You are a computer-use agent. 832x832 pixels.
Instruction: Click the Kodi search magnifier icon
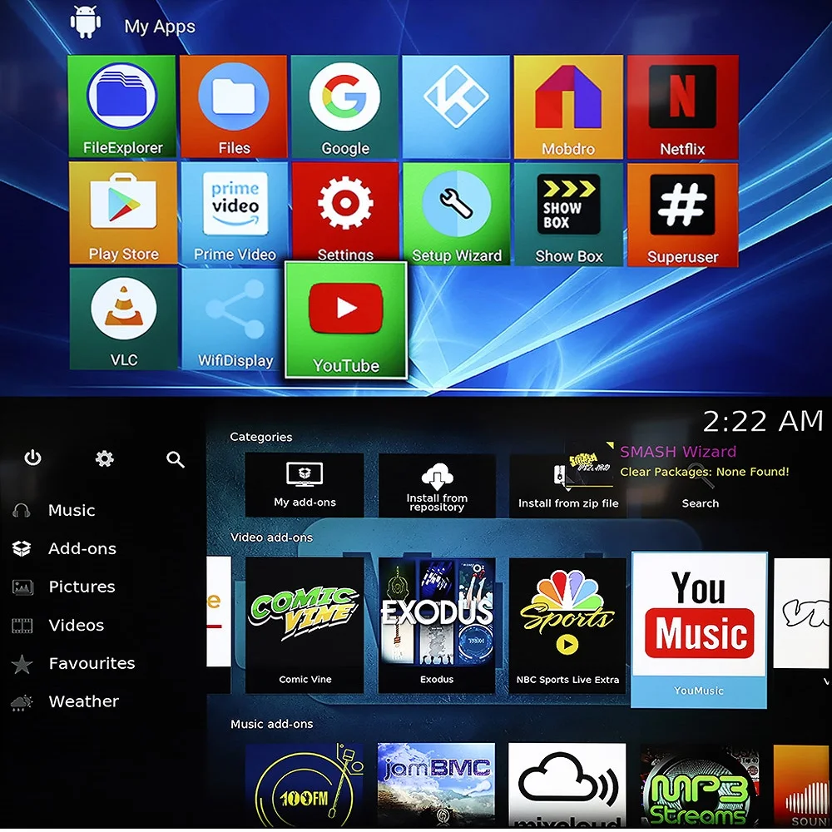[175, 459]
